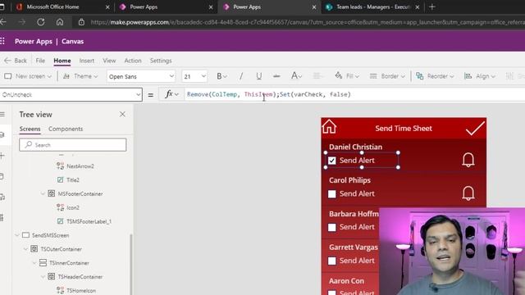Switch to the Components tab

(66, 129)
